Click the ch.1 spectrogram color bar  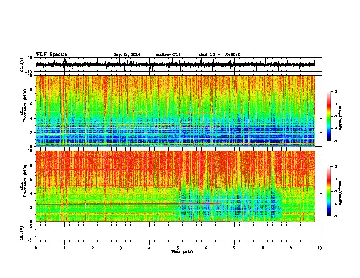329,116
